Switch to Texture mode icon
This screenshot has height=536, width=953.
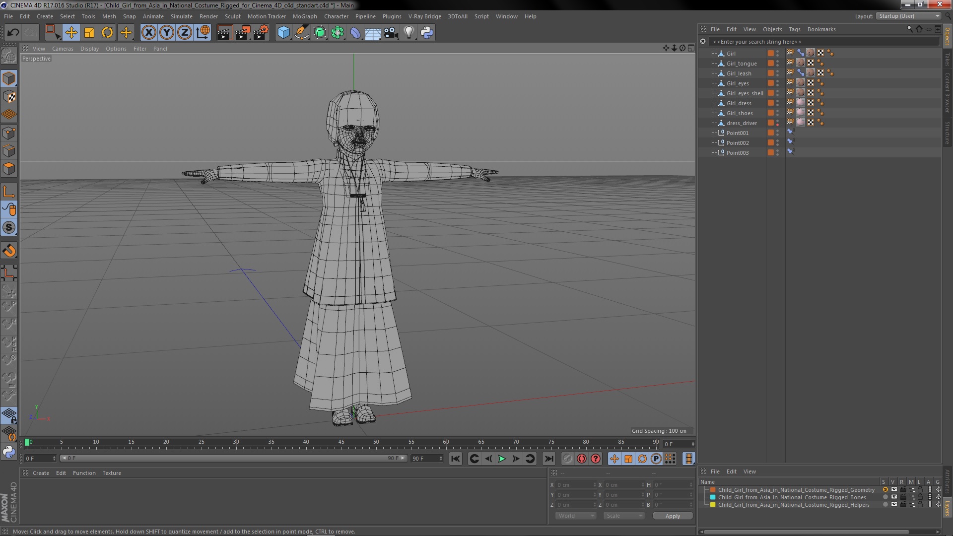(9, 97)
